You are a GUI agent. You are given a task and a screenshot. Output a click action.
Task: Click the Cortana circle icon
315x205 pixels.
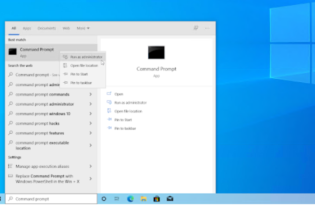click(104, 199)
